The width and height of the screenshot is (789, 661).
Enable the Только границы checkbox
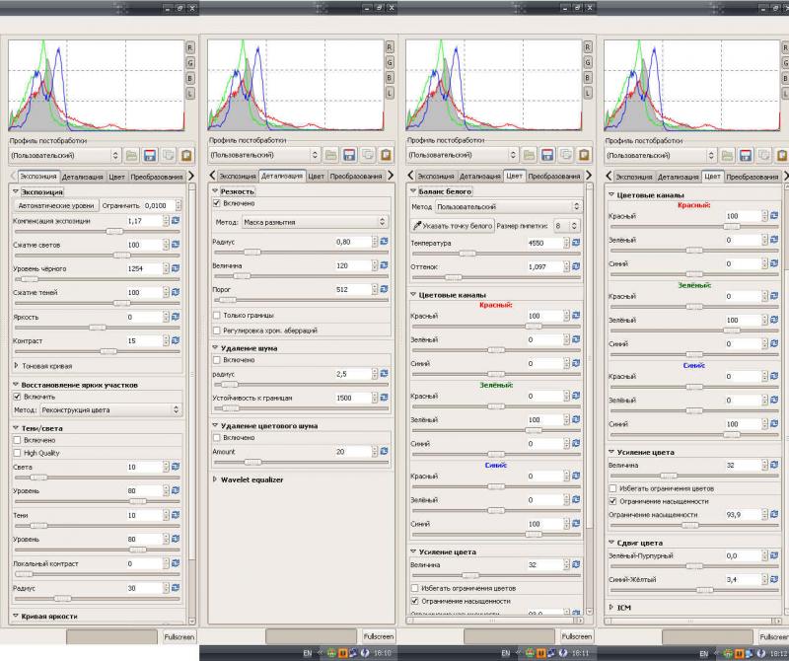217,315
